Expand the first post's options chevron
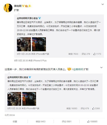The width and height of the screenshot is (107, 125). point(102,4)
